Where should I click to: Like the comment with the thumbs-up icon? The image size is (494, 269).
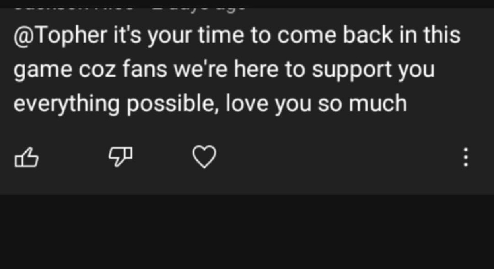pos(27,157)
